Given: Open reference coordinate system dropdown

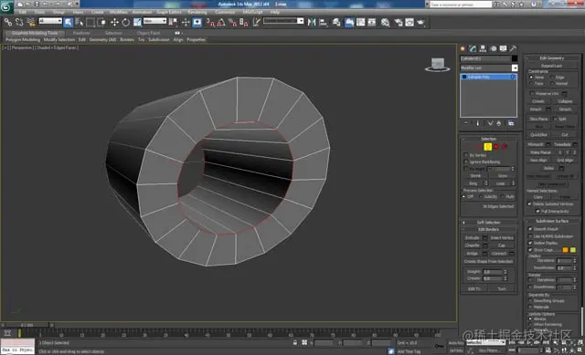Looking at the screenshot, I should [x=154, y=21].
